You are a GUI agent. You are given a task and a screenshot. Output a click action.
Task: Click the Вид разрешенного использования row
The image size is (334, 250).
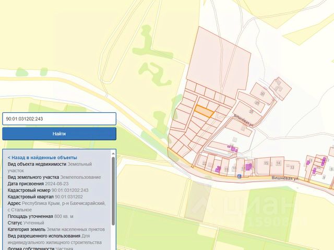coord(55,239)
